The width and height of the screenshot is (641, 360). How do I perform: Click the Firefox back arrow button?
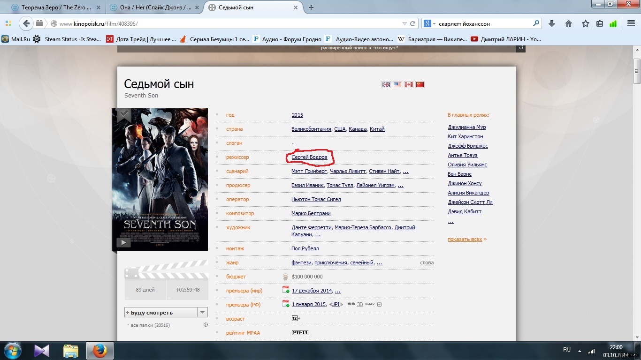pyautogui.click(x=26, y=23)
